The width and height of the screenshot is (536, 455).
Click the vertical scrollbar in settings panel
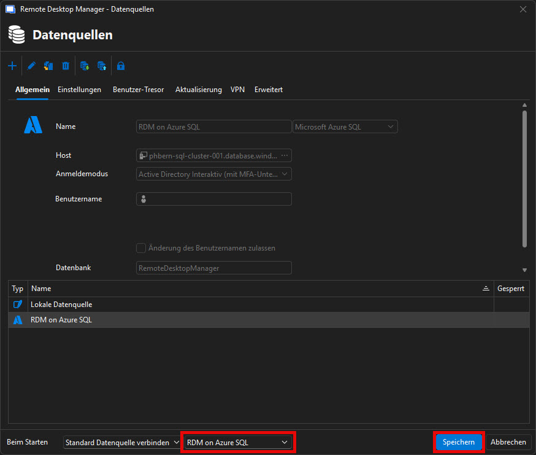(x=524, y=178)
